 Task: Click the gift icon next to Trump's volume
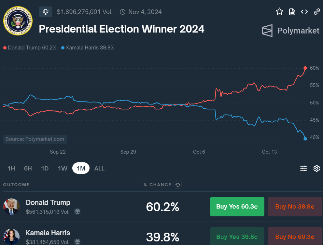tap(77, 211)
